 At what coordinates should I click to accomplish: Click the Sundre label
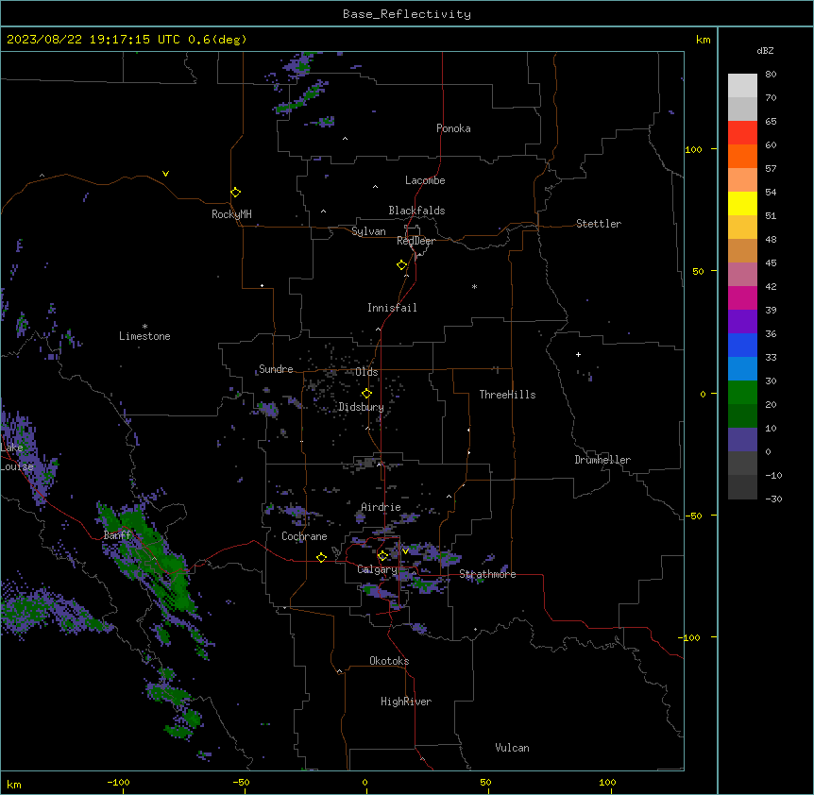[x=276, y=369]
